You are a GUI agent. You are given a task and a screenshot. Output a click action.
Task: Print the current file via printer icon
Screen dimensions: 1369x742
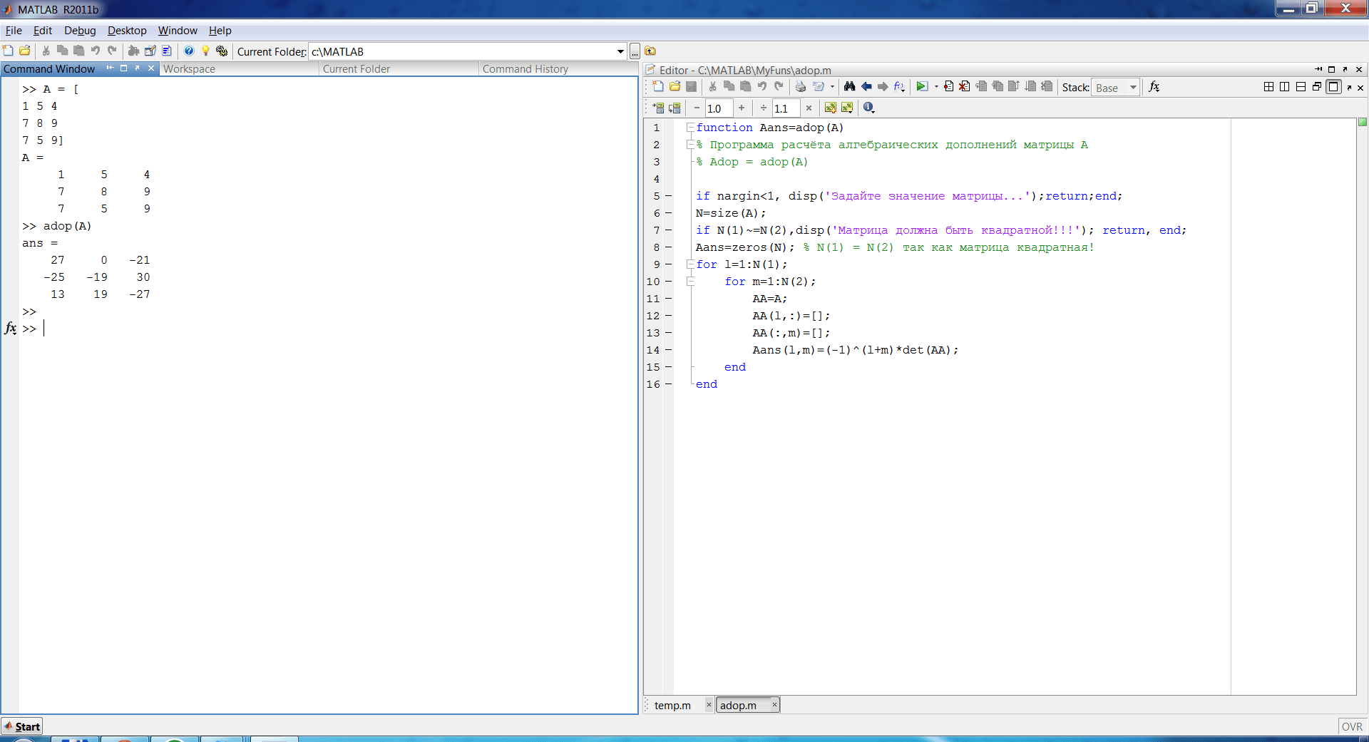(x=801, y=86)
